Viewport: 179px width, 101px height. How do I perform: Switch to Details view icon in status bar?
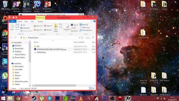[x=91, y=88]
